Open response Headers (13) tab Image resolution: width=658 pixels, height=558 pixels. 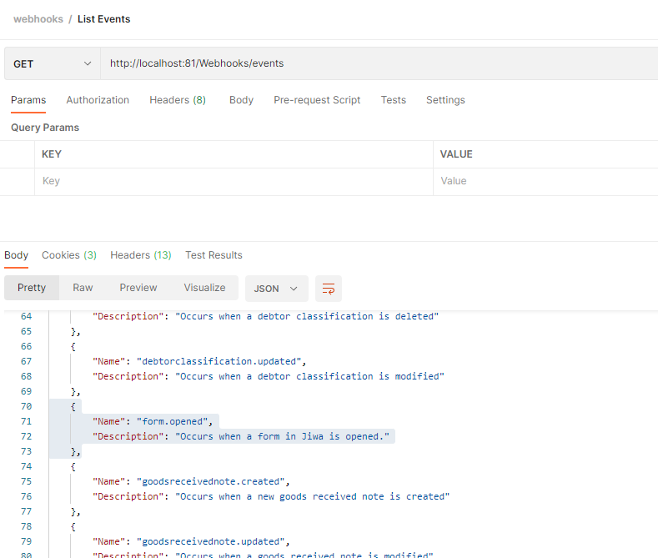pyautogui.click(x=140, y=255)
